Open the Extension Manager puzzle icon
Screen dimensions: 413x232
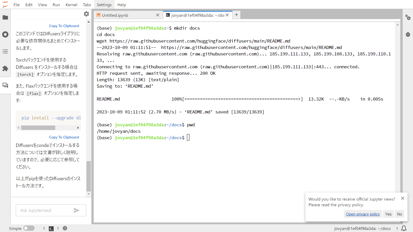(x=5, y=69)
